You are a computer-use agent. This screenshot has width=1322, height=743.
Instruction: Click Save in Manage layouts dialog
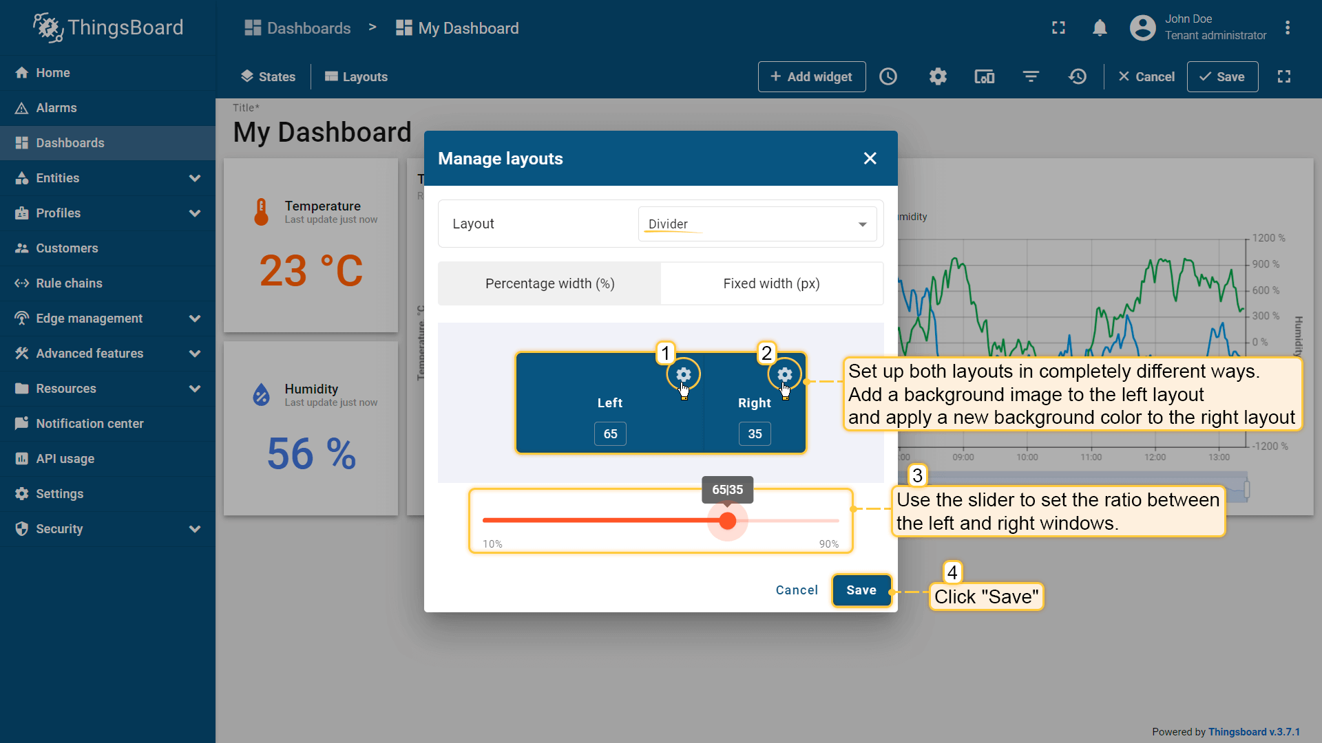click(x=861, y=590)
